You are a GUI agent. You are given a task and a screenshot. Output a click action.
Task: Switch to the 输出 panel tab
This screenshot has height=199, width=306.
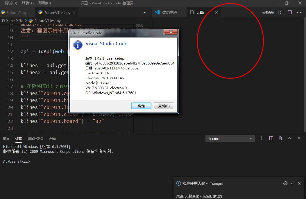point(6,139)
